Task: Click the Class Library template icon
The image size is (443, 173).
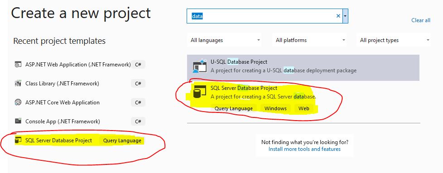Action: pyautogui.click(x=18, y=84)
